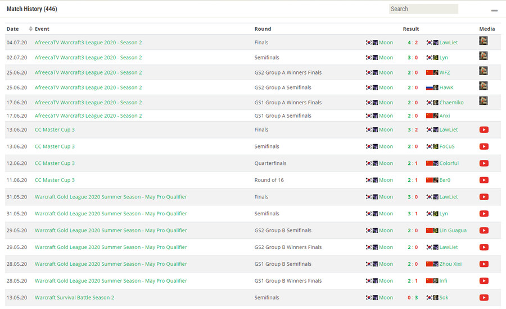Screen dimensions: 506x309
Task: Click the Event column header
Action: pos(42,29)
